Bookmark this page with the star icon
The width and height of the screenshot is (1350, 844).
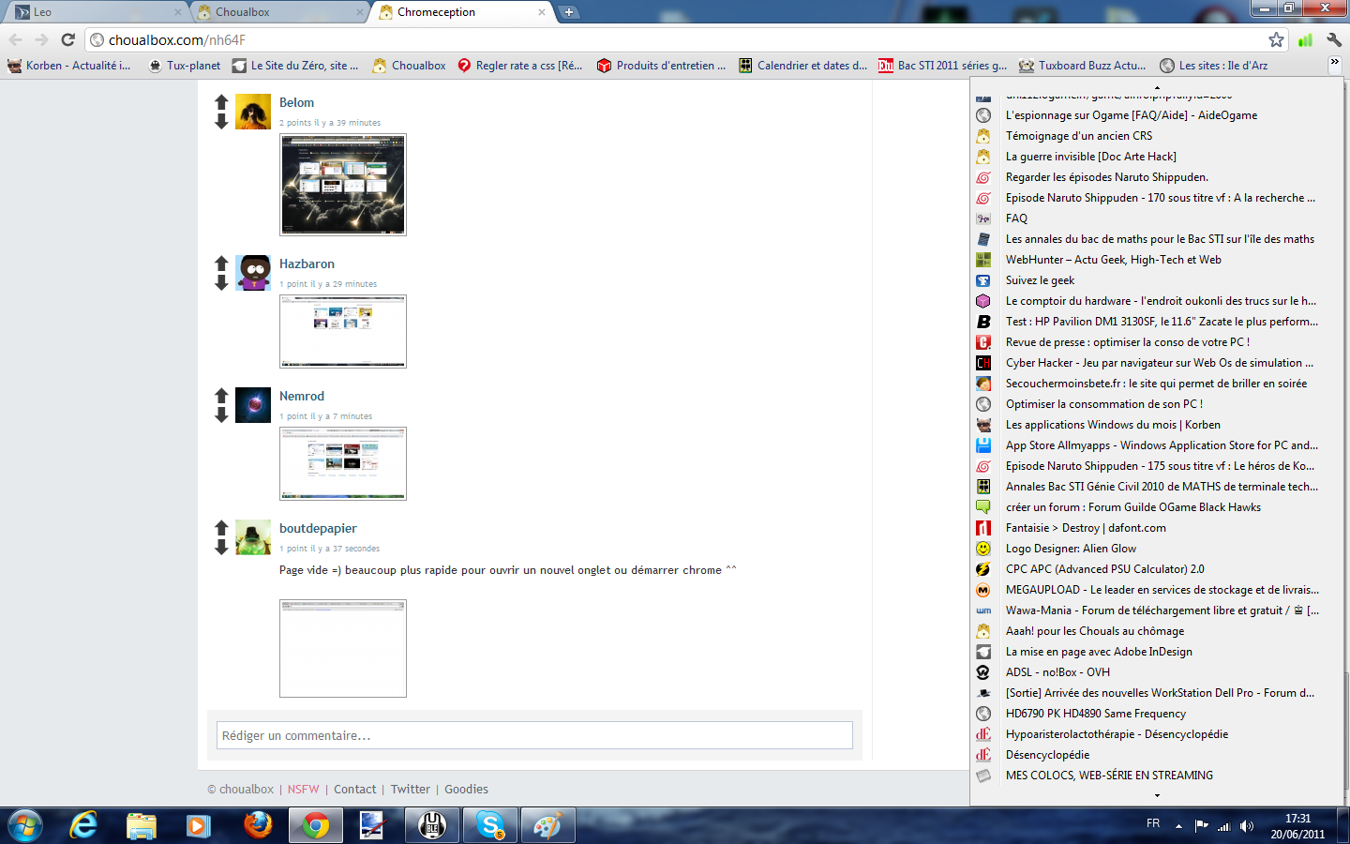[x=1276, y=39]
